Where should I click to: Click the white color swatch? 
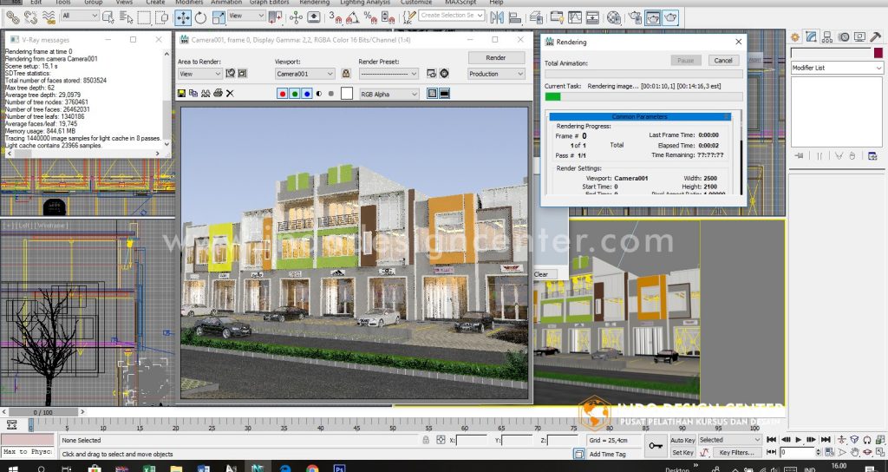pyautogui.click(x=347, y=94)
